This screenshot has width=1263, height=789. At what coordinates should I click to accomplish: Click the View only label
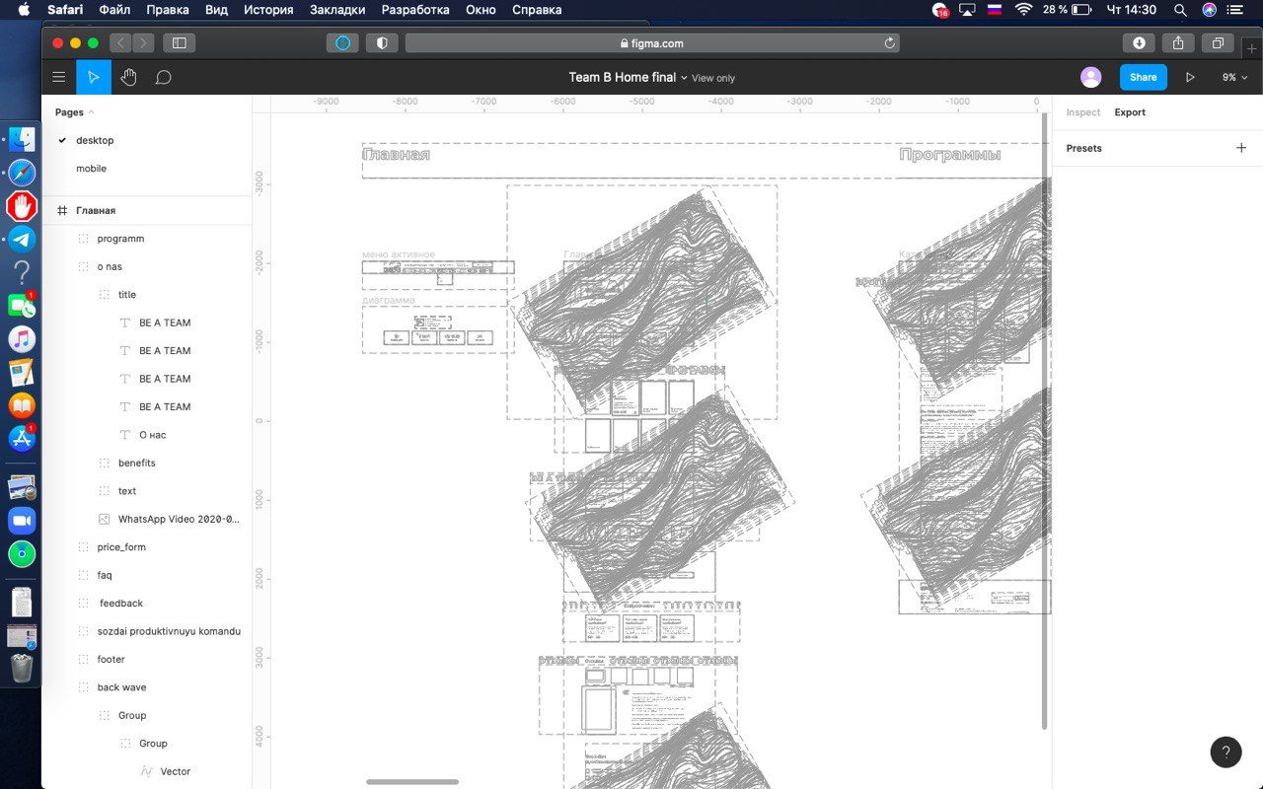pos(713,78)
